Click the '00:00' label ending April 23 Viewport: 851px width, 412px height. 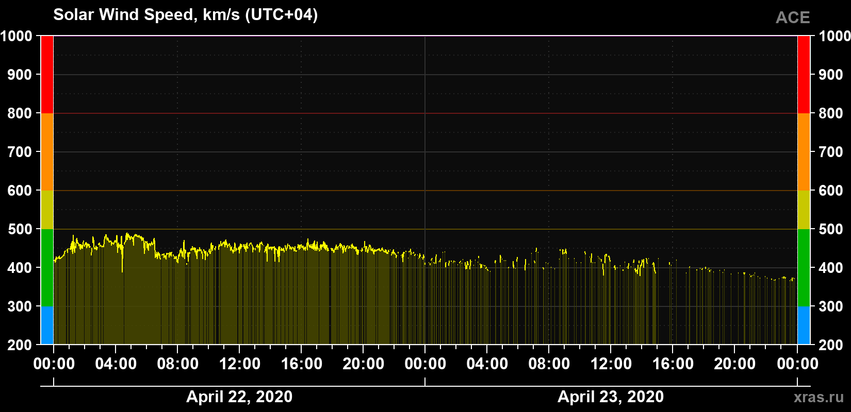click(x=797, y=364)
